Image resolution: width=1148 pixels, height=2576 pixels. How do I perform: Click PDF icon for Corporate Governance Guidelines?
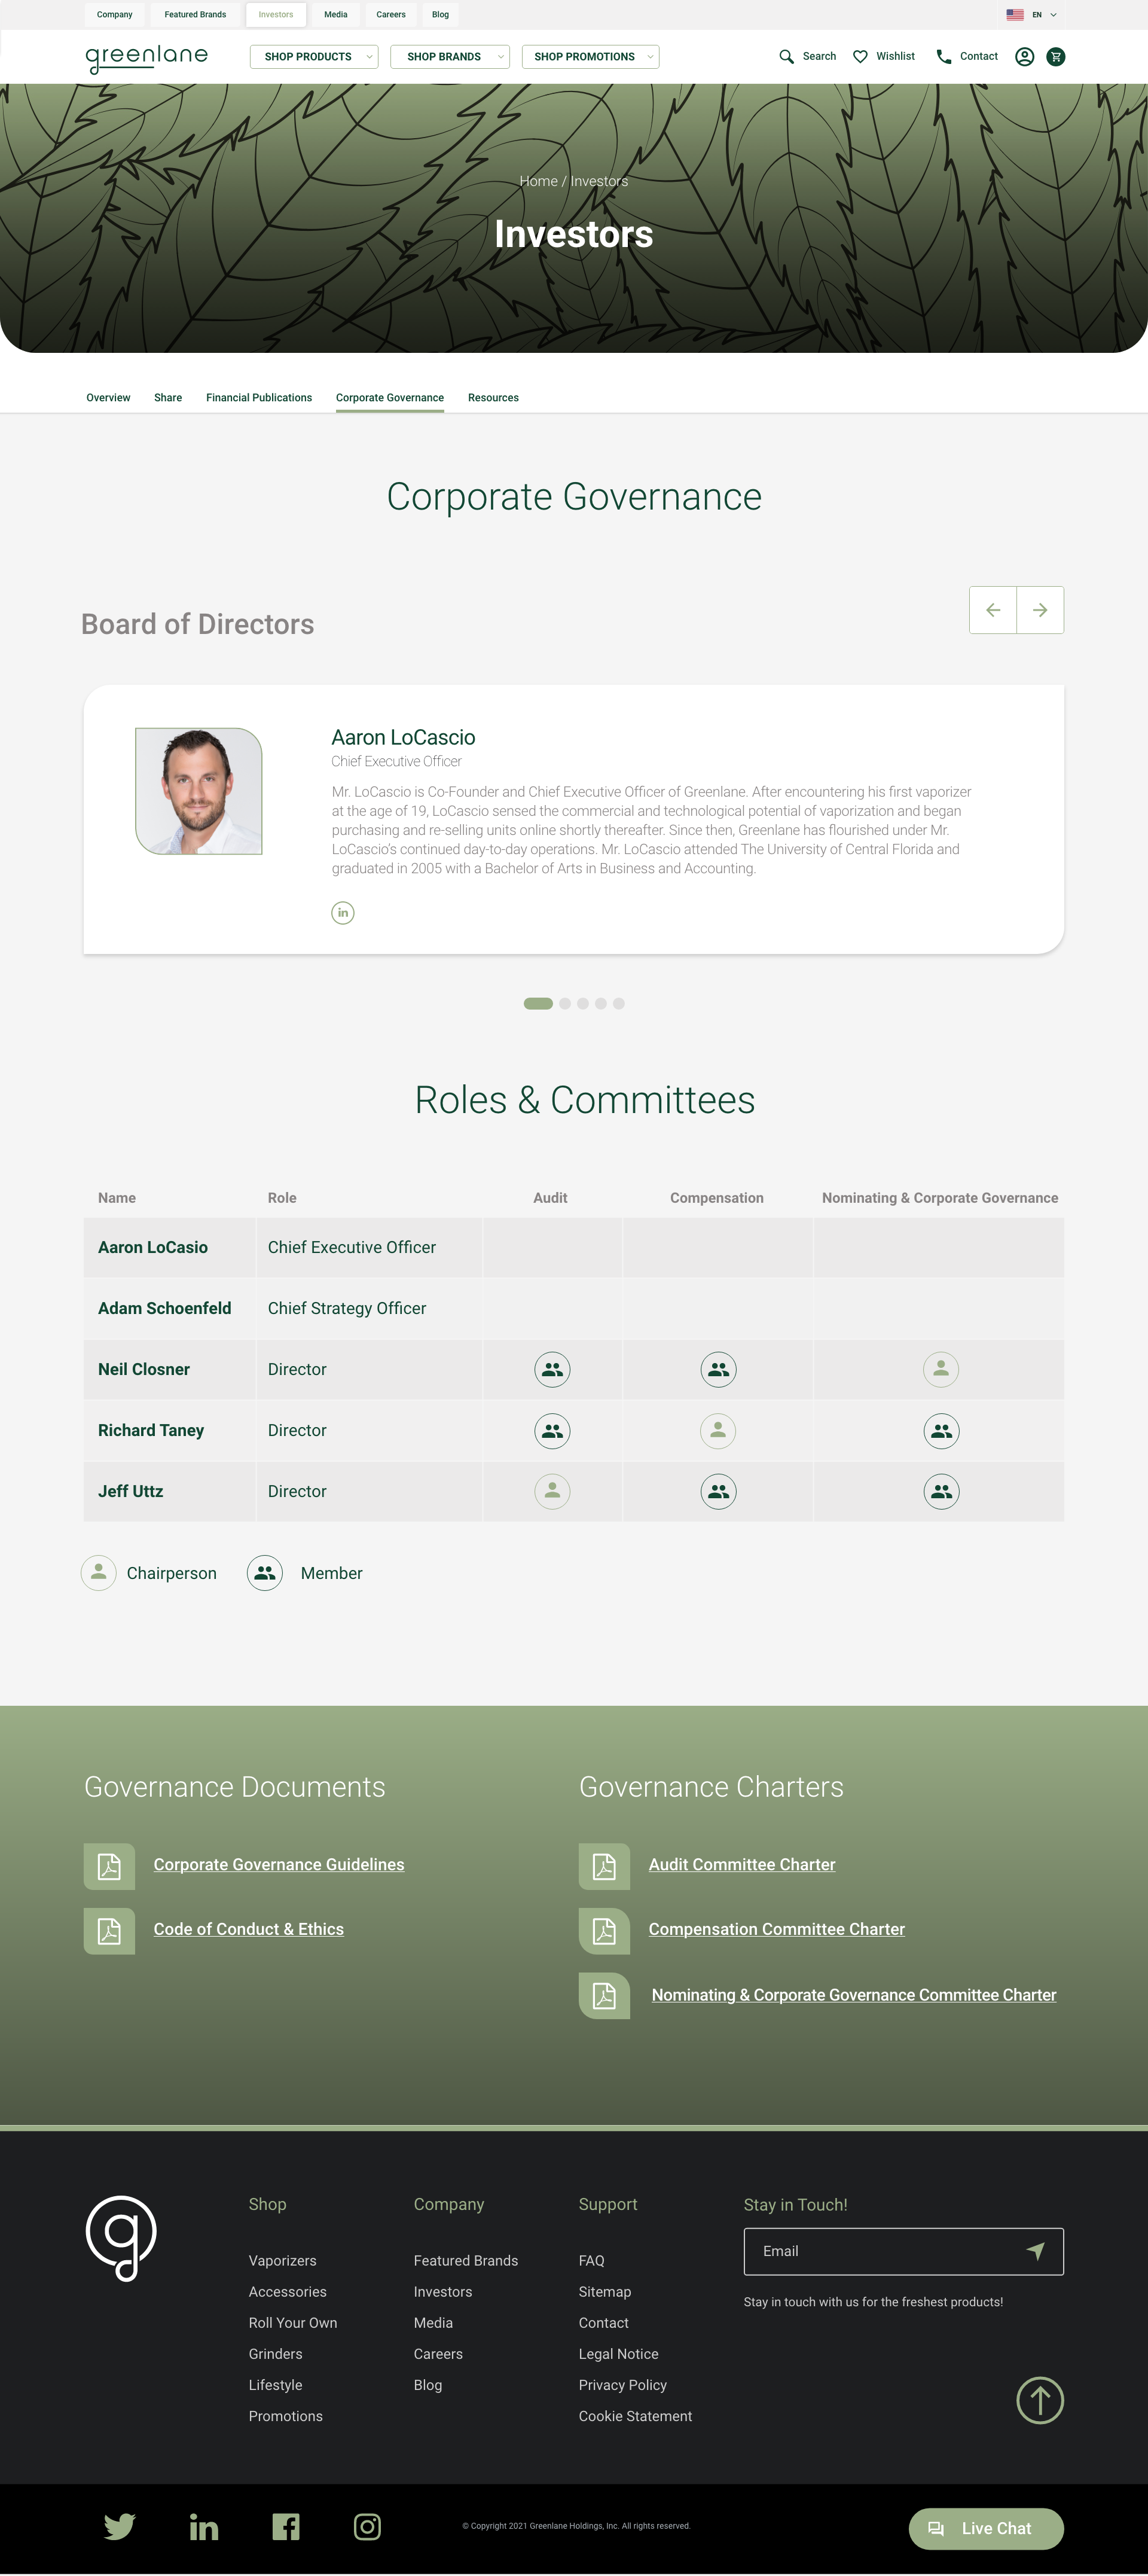pos(109,1866)
